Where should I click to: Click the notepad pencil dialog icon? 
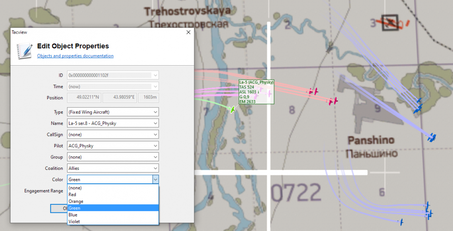point(24,50)
